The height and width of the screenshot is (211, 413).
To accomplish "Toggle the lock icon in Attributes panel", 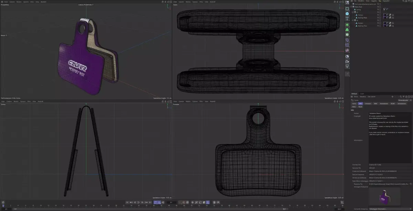I will (x=406, y=97).
